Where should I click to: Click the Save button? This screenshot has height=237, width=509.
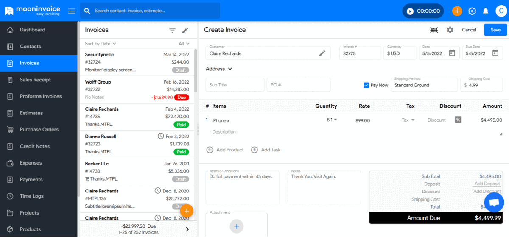(x=495, y=30)
